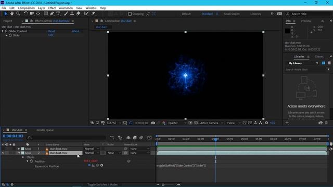Image resolution: width=333 pixels, height=187 pixels.
Task: Click the composition mini-flowchart icon in timeline
Action: click(x=112, y=138)
